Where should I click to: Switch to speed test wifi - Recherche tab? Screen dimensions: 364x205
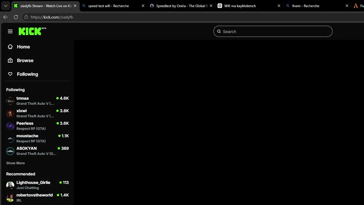coord(114,6)
